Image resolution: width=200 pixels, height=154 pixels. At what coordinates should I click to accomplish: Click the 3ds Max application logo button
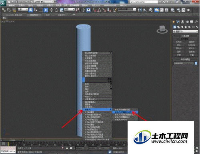click(3, 3)
